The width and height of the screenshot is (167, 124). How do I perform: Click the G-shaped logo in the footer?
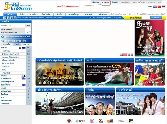(101, 121)
